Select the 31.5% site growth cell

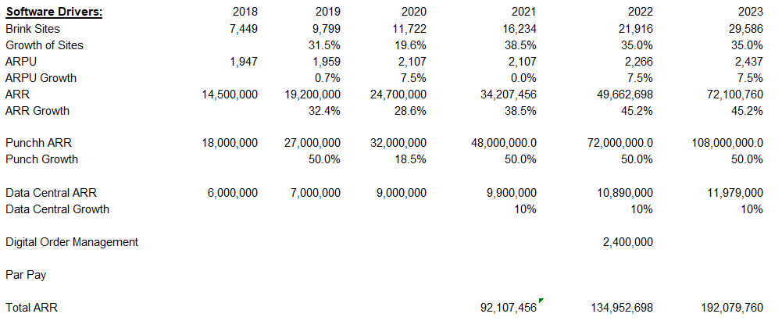click(x=325, y=45)
